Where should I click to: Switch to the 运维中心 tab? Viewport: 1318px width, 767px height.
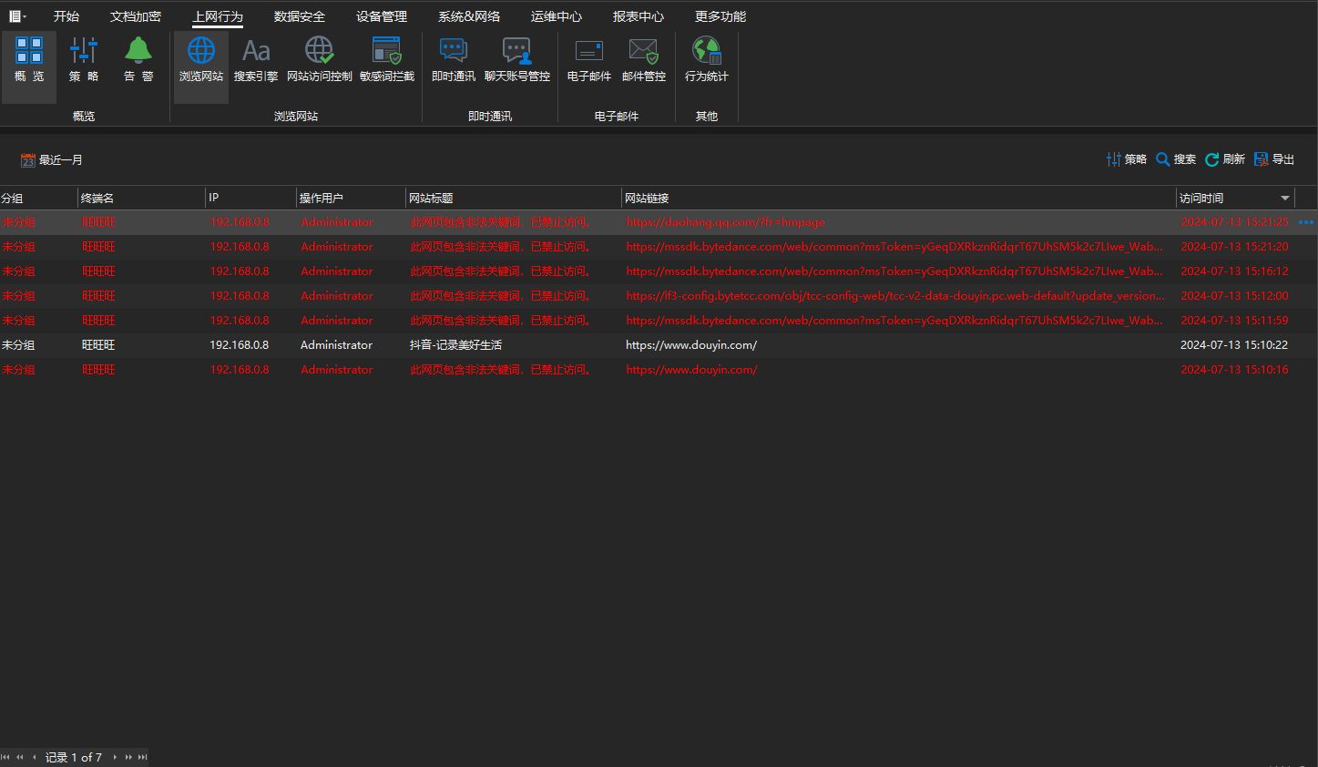pos(557,16)
